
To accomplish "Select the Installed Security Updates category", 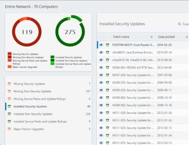I will point(48,106).
